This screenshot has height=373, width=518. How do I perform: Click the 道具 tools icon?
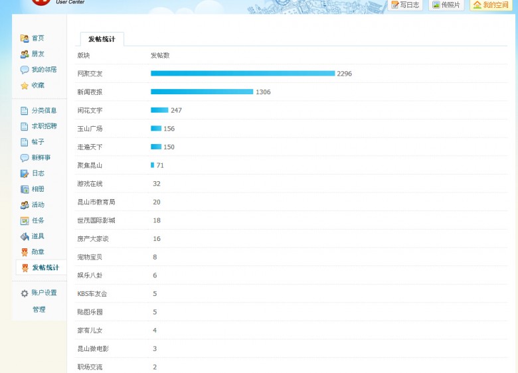point(25,236)
